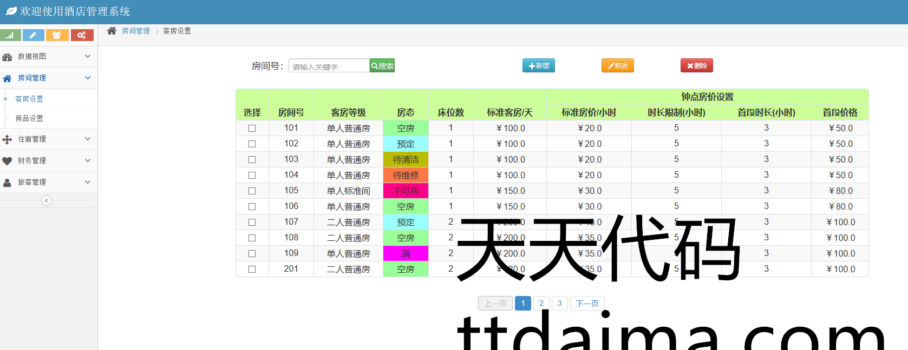Tick the checkbox for room 201

[x=252, y=270]
